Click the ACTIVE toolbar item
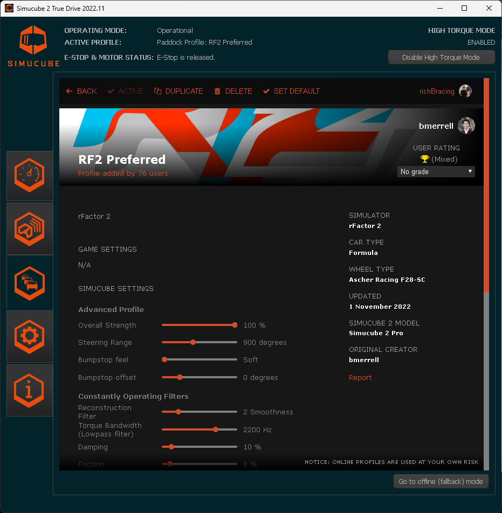 (126, 91)
